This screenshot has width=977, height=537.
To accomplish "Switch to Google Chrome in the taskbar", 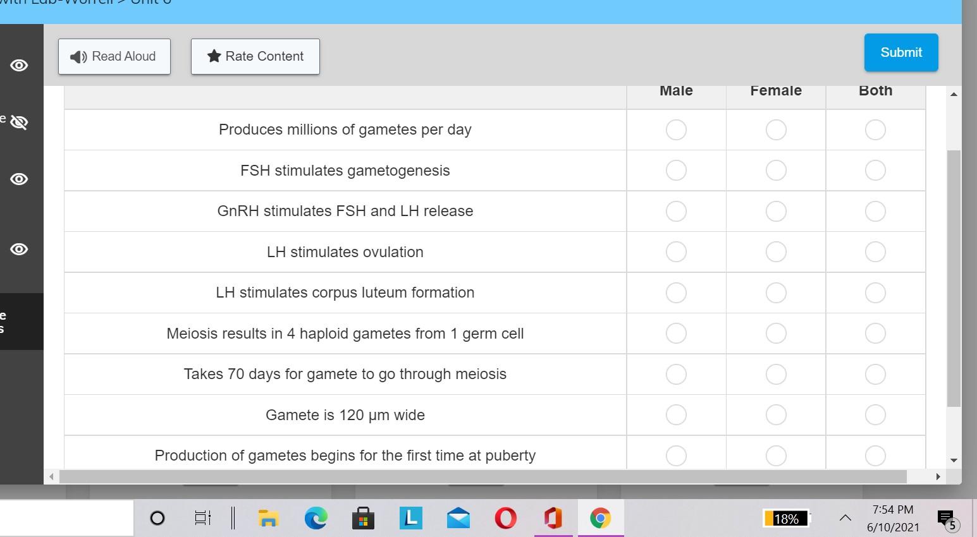I will coord(600,518).
